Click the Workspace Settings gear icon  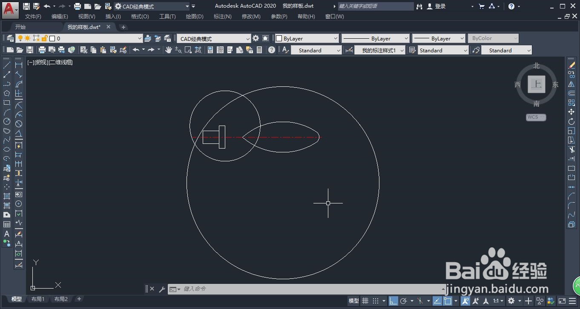(x=256, y=38)
